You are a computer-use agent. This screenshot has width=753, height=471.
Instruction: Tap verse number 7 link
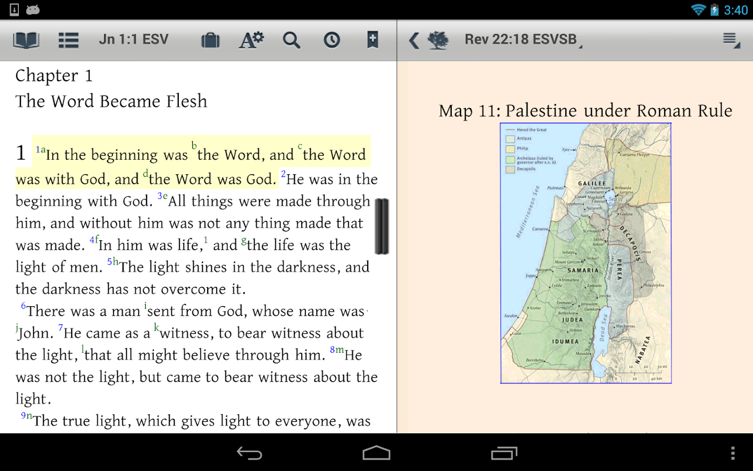(61, 327)
